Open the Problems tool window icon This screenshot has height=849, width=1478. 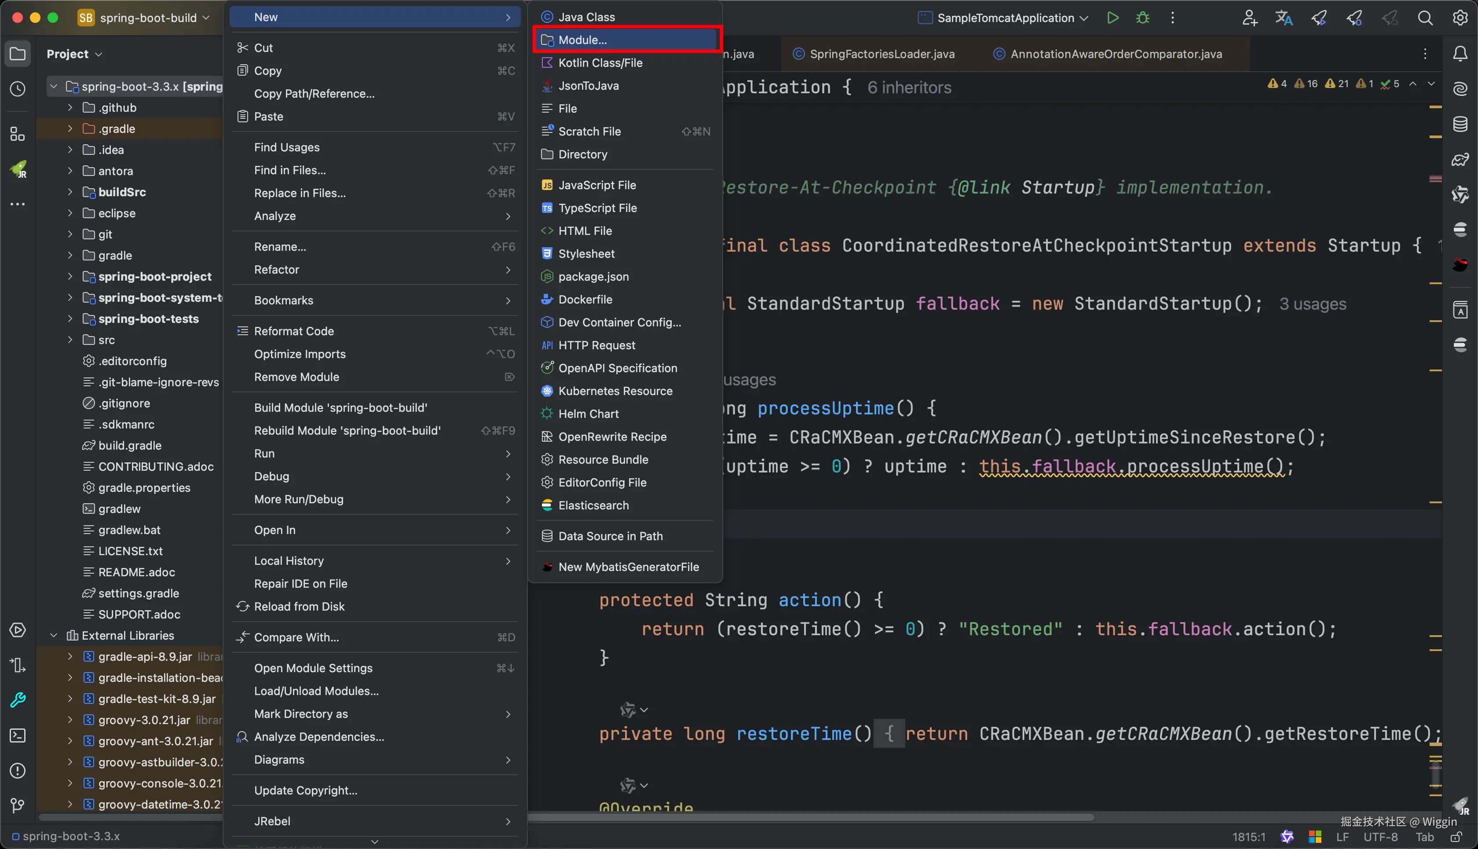[x=18, y=770]
